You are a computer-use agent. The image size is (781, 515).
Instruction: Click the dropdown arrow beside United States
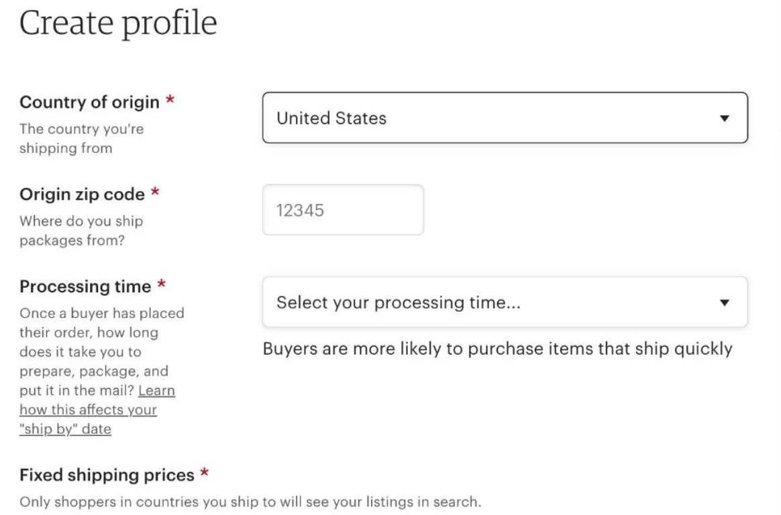click(x=725, y=118)
